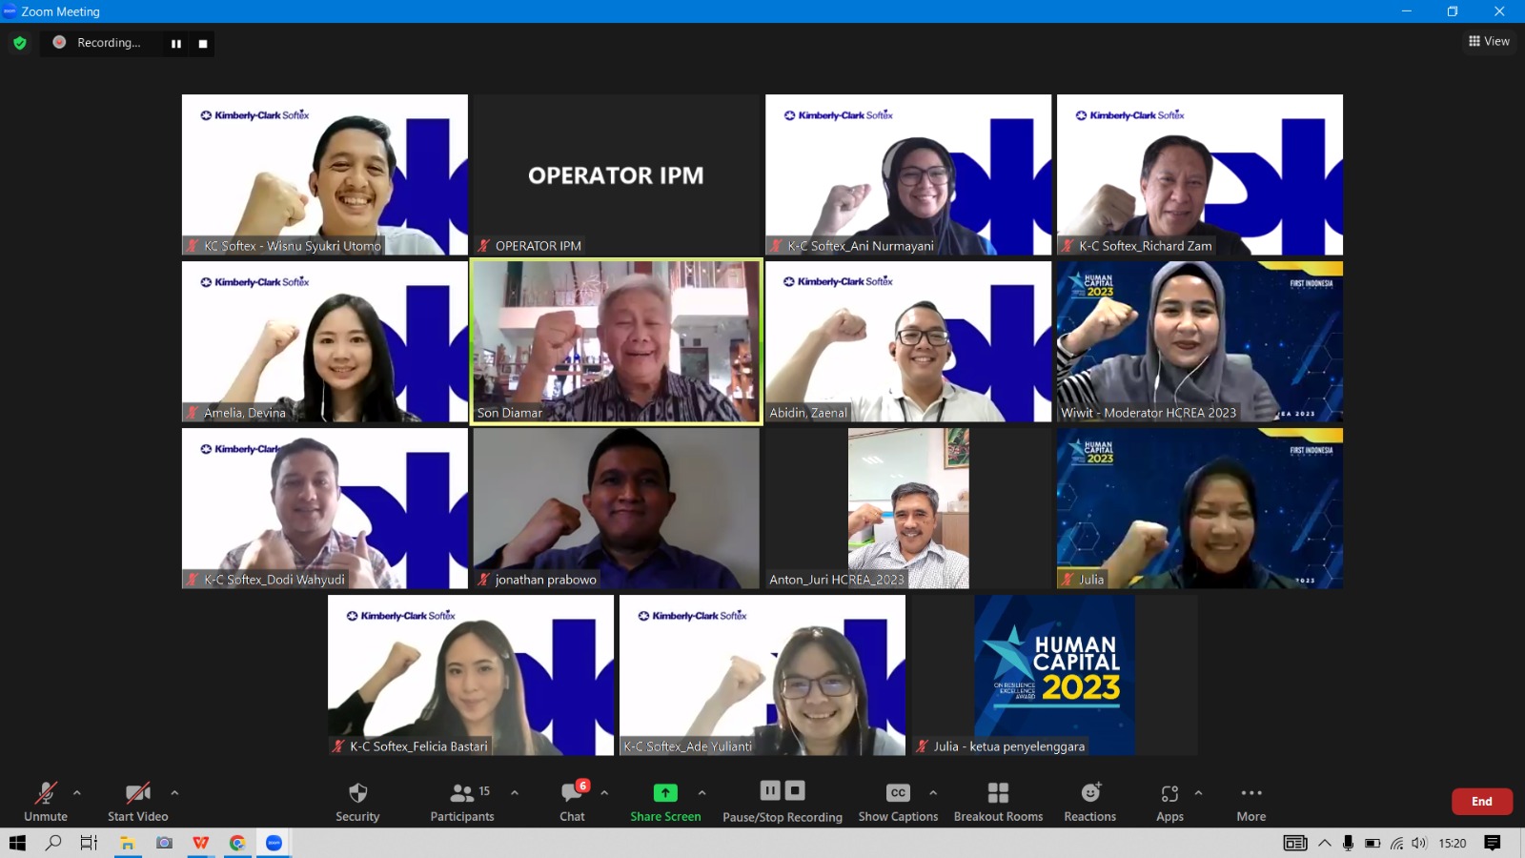Viewport: 1525px width, 858px height.
Task: Open Breakout Rooms
Action: click(998, 793)
